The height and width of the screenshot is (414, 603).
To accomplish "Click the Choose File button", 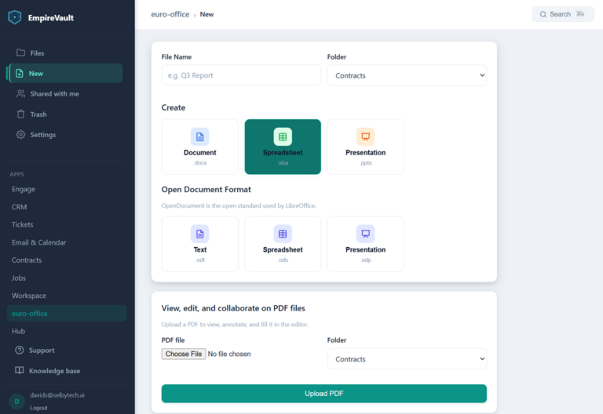I will [x=184, y=354].
